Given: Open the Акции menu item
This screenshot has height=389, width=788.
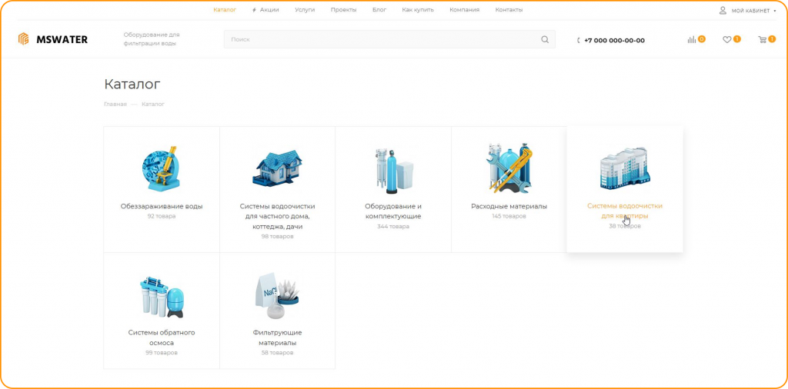Looking at the screenshot, I should tap(269, 10).
